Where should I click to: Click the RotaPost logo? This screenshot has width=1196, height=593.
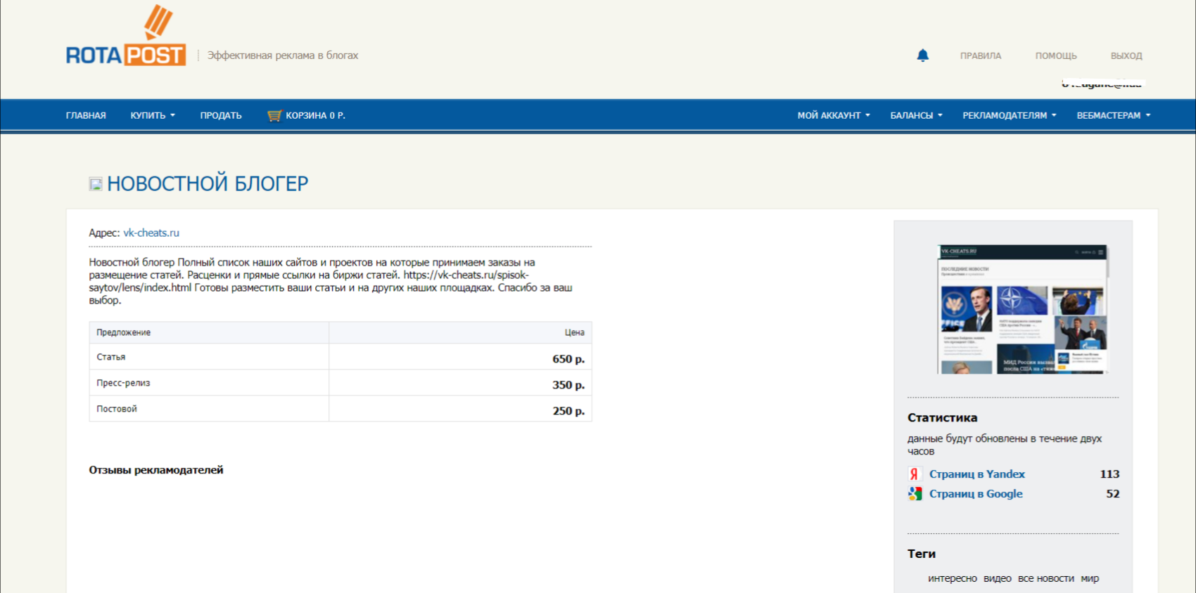[x=126, y=35]
